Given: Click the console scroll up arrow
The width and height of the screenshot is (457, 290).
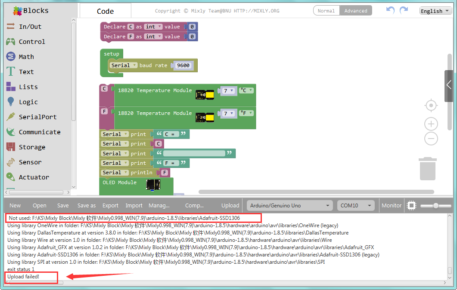Looking at the screenshot, I should click(450, 216).
